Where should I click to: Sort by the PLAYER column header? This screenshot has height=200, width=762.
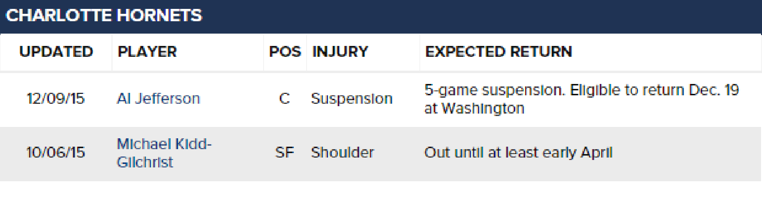pyautogui.click(x=147, y=52)
